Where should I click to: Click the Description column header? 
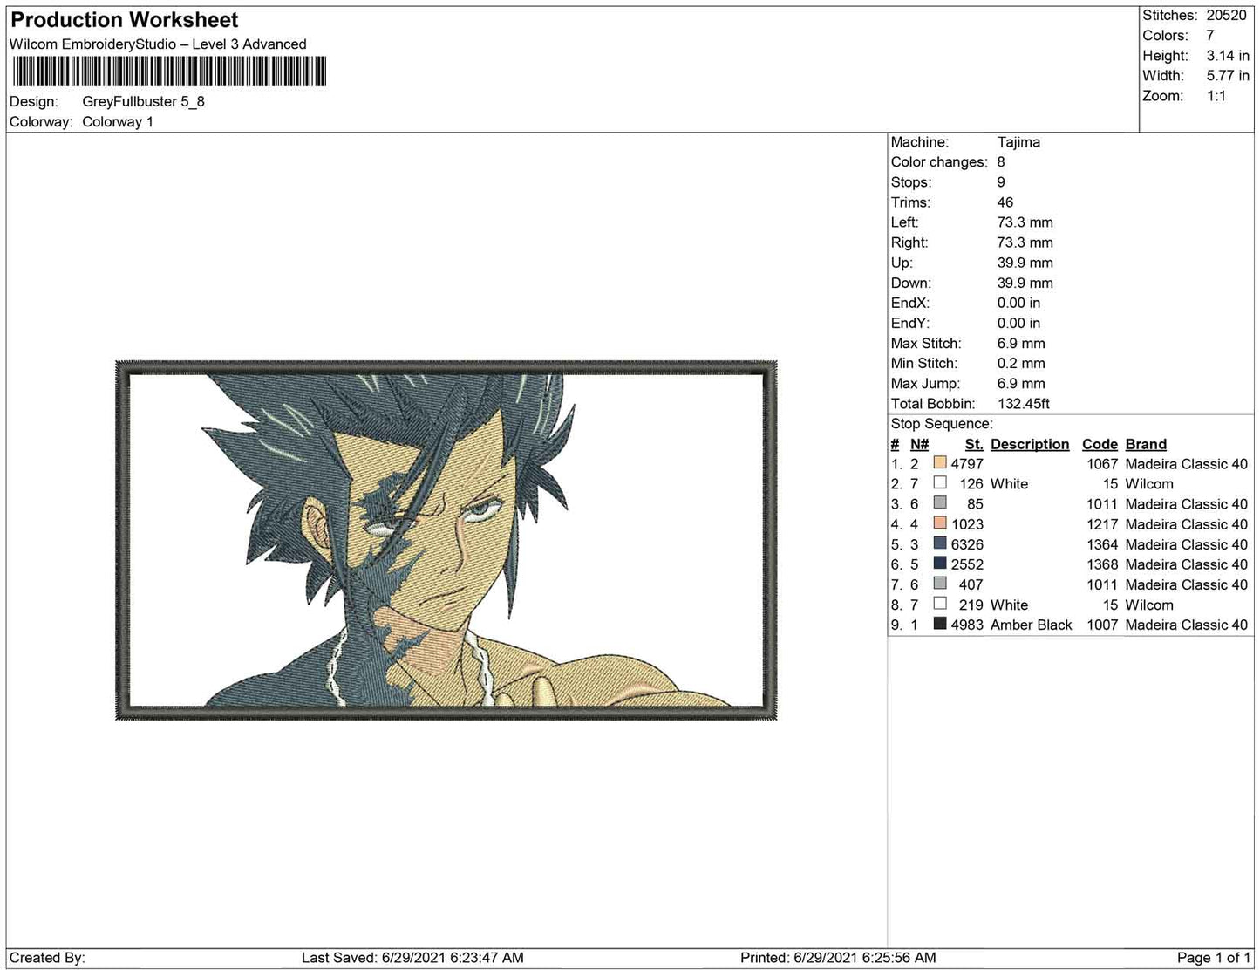coord(1030,444)
